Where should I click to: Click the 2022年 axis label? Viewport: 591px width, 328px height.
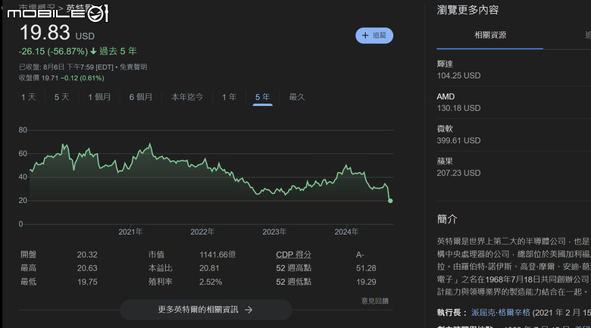(202, 232)
